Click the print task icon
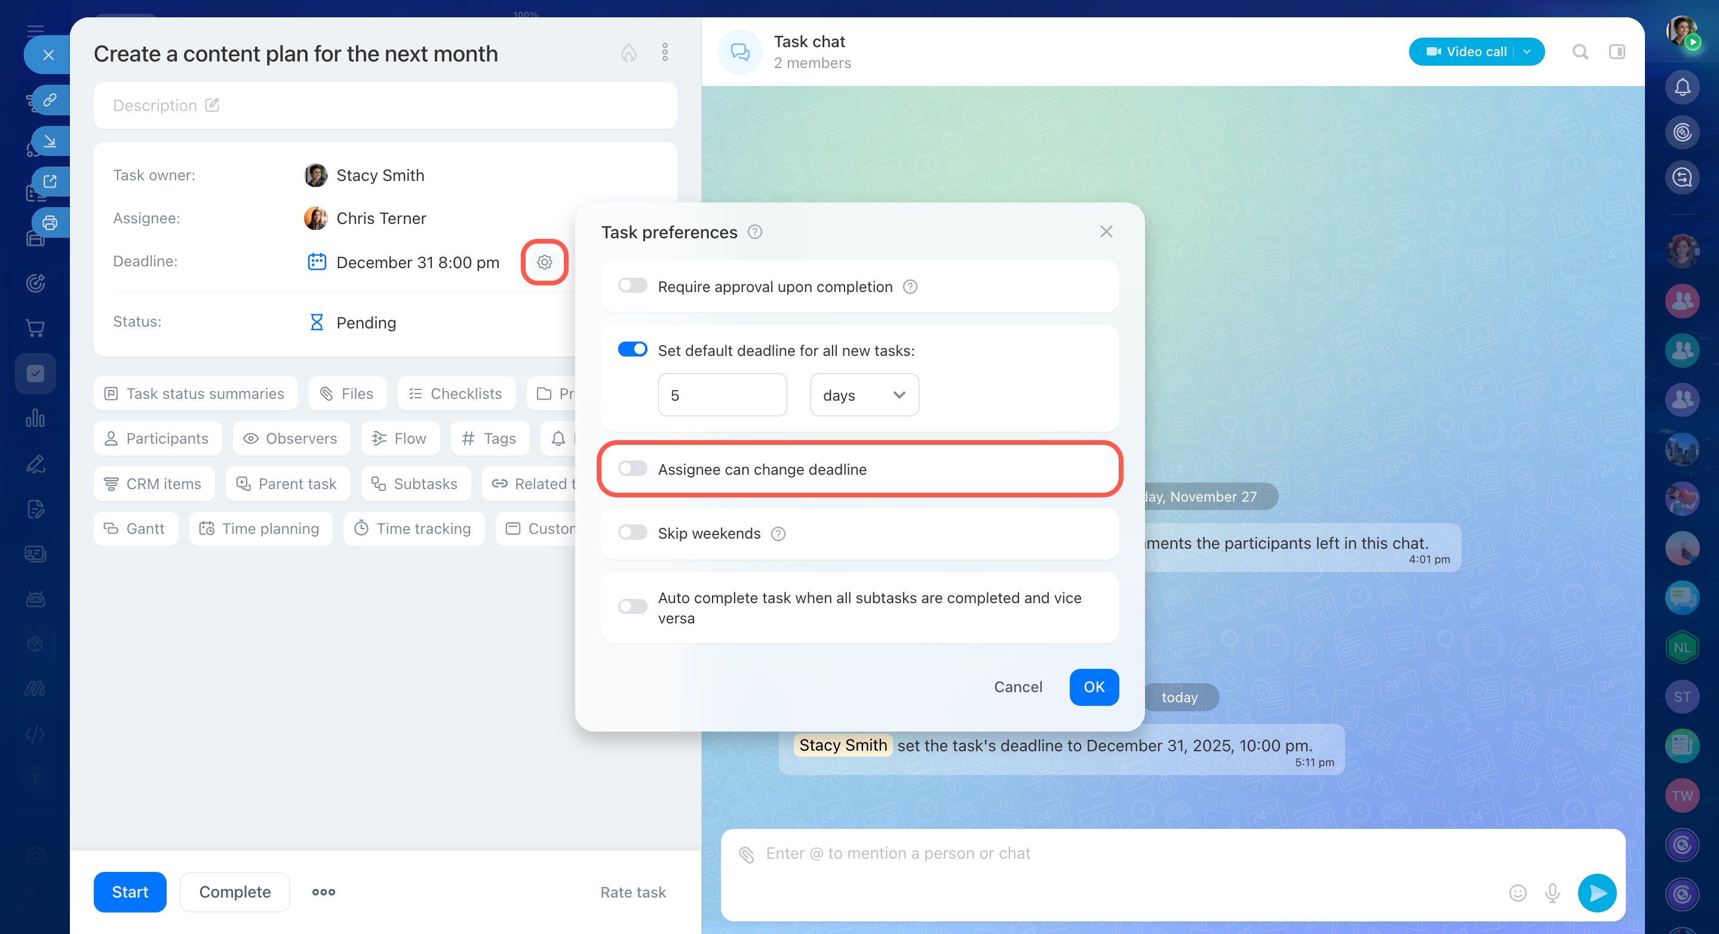 click(50, 223)
